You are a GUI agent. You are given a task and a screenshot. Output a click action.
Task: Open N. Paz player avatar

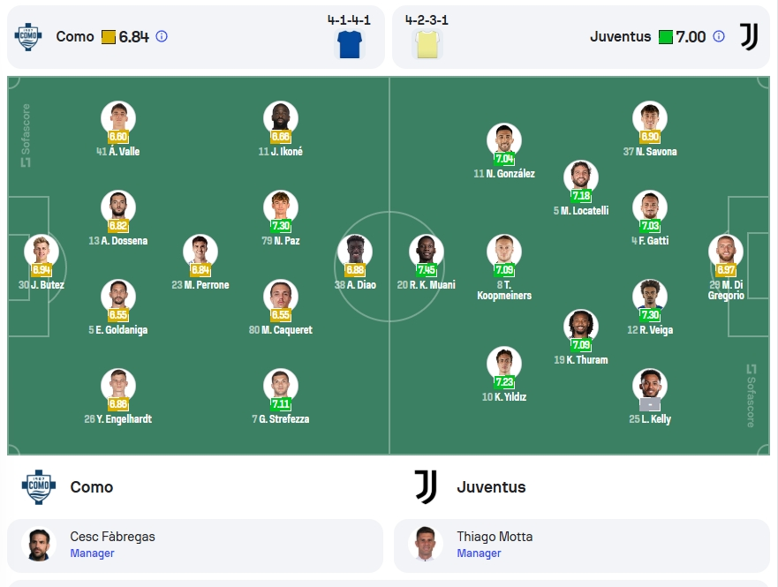tap(281, 207)
